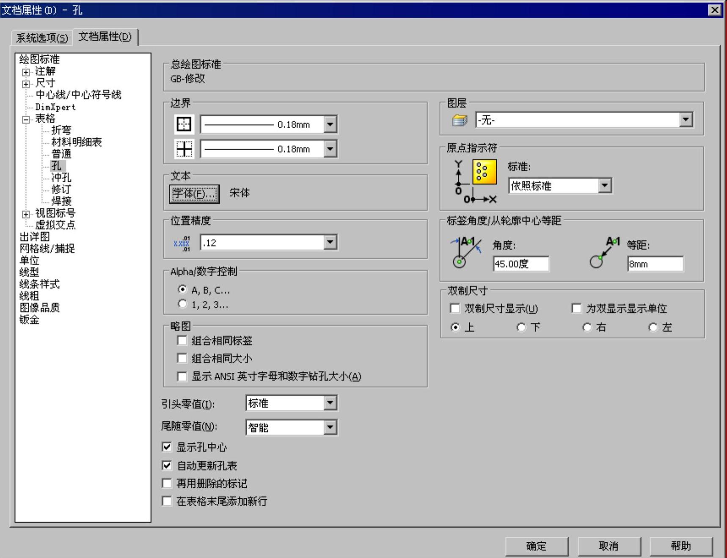Click the layer stack icon
The image size is (727, 558).
point(459,121)
